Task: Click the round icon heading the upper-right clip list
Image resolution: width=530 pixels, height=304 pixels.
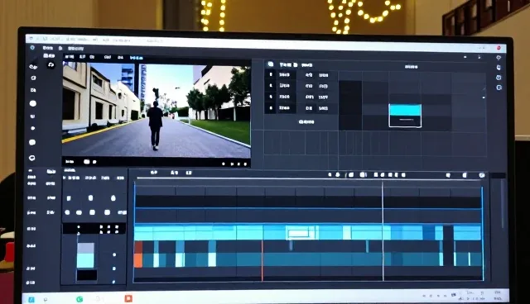Action: click(271, 64)
